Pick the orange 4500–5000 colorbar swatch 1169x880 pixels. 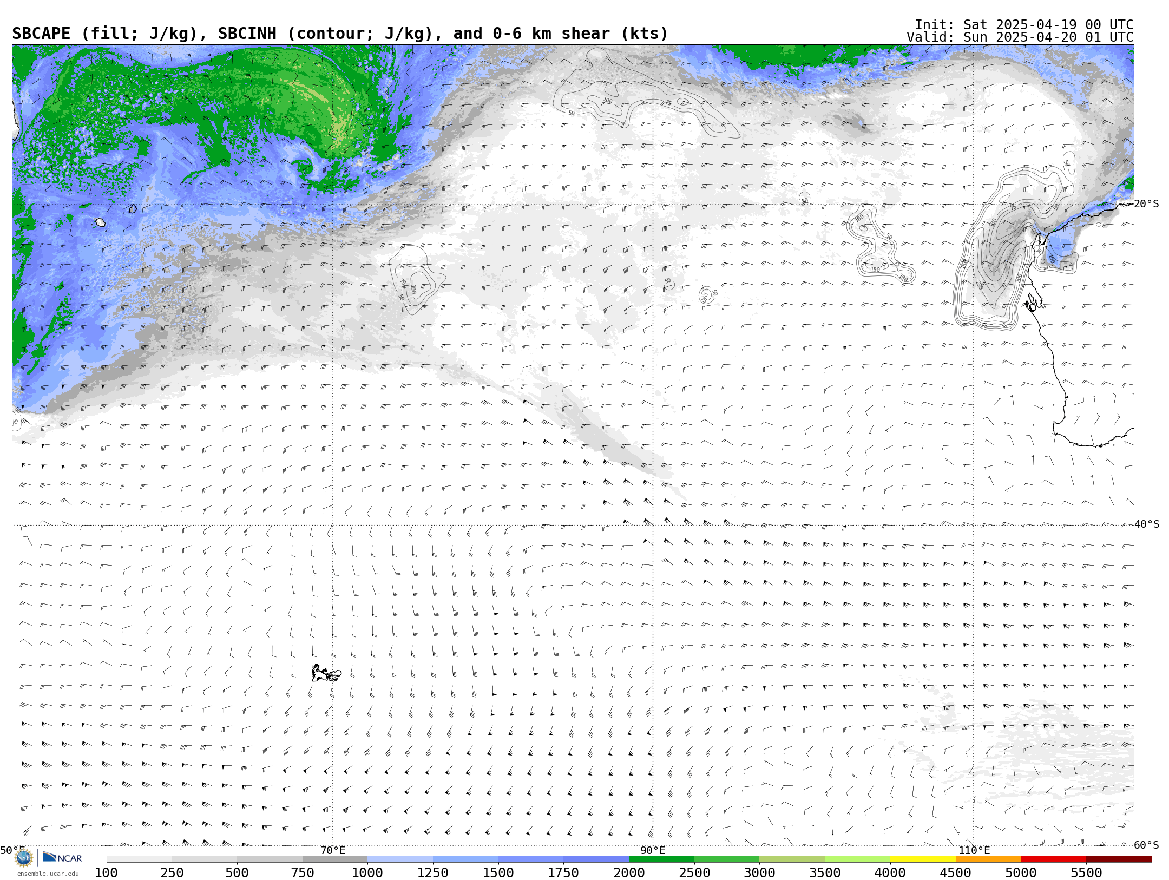click(988, 859)
